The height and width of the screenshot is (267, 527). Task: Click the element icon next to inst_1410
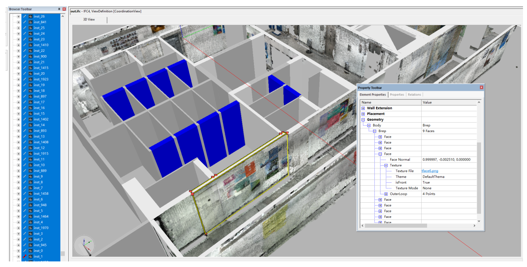[30, 45]
